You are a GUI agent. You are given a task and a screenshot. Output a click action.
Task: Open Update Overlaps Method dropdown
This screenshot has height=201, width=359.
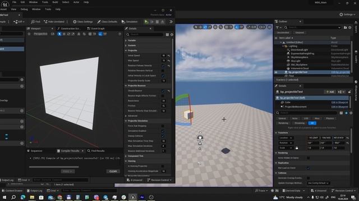point(318,183)
